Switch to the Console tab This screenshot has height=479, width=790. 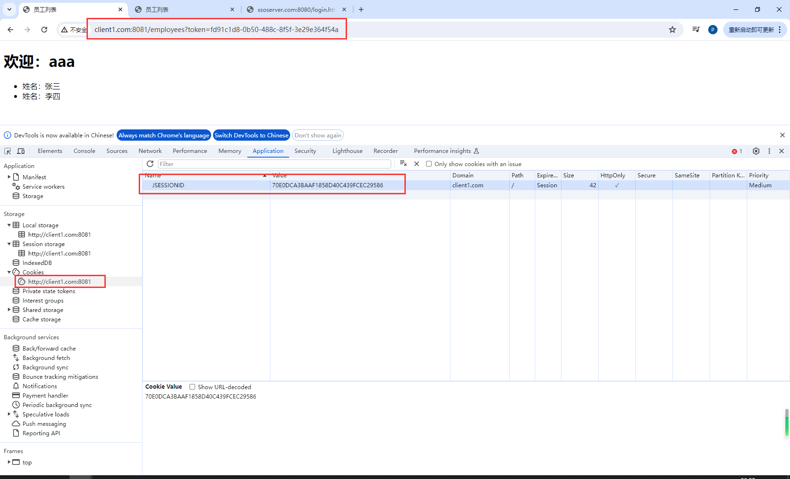(x=85, y=151)
